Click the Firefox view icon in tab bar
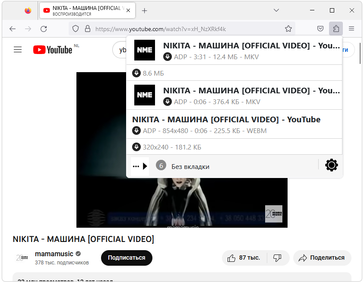The width and height of the screenshot is (364, 283). click(x=28, y=10)
